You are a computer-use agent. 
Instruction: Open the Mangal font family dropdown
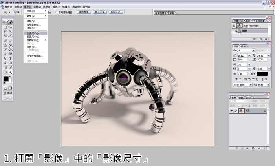[253, 50]
